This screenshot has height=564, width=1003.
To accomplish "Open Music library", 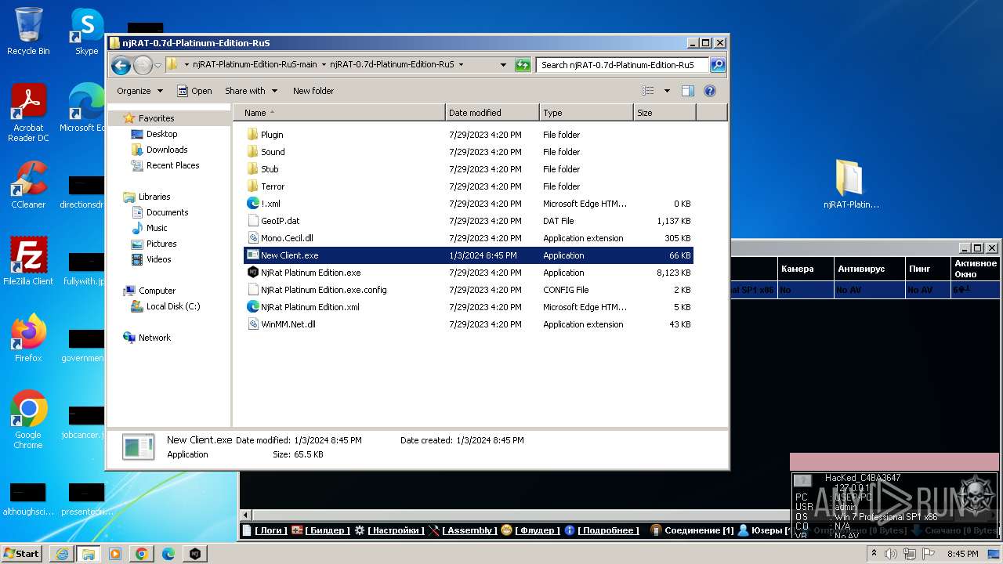I will [x=157, y=228].
